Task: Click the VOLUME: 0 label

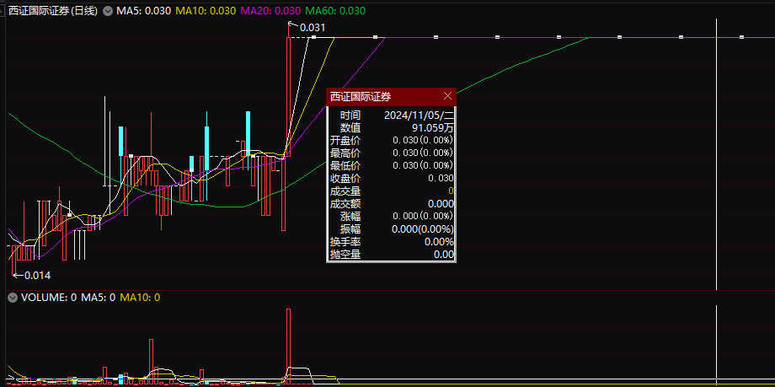Action: pos(49,298)
